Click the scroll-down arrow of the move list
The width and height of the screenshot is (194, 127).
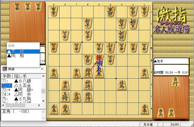click(43, 101)
